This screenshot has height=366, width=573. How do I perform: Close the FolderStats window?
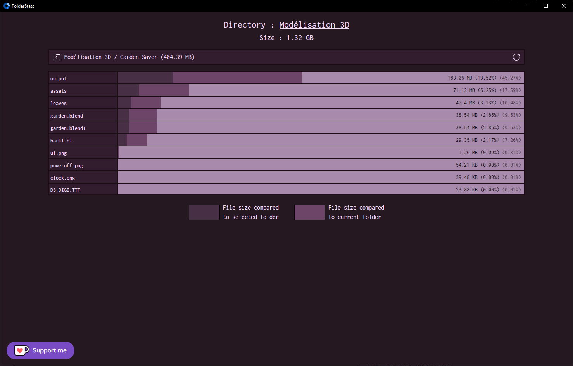point(564,6)
